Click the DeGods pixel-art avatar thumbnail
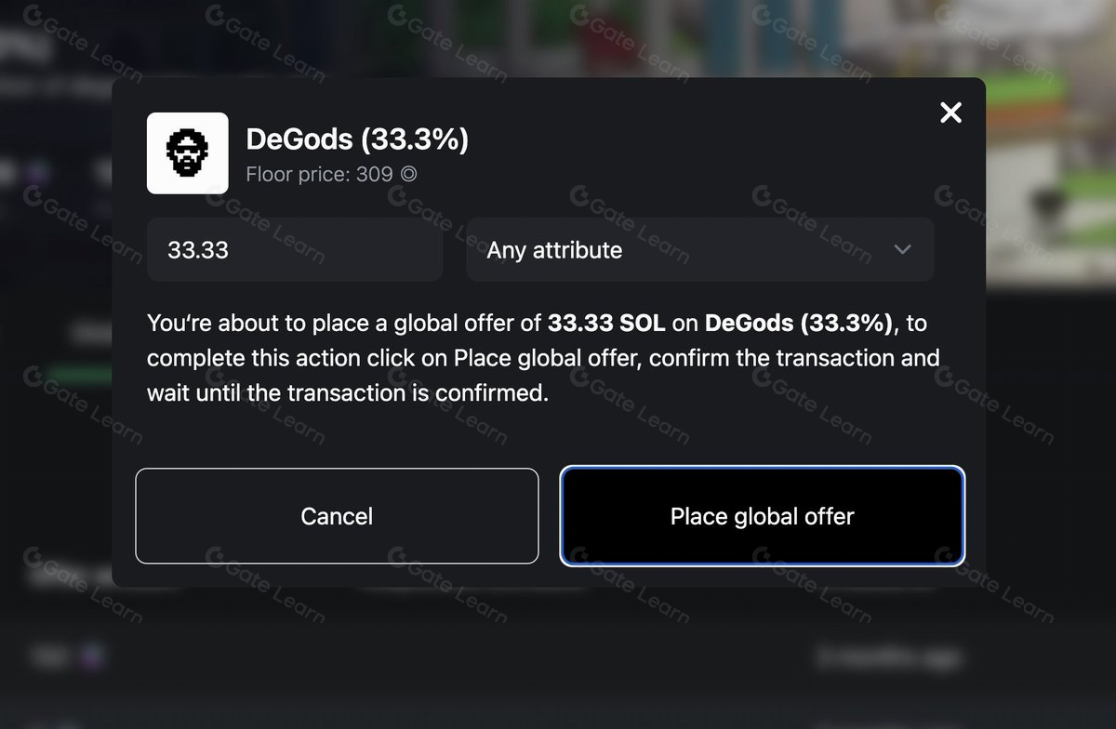The height and width of the screenshot is (729, 1116). pos(187,152)
